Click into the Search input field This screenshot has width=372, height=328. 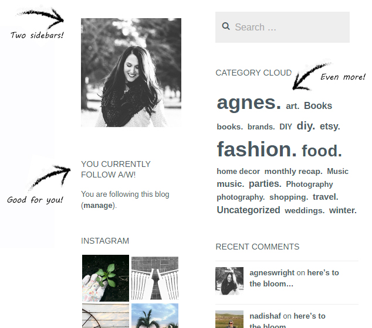[x=282, y=27]
